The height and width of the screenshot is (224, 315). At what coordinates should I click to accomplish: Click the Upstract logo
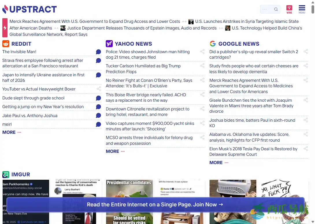pos(29,9)
